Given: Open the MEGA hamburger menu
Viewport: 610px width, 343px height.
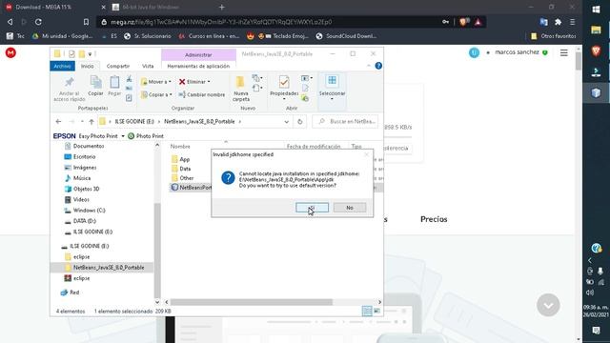Looking at the screenshot, I should click(x=563, y=52).
